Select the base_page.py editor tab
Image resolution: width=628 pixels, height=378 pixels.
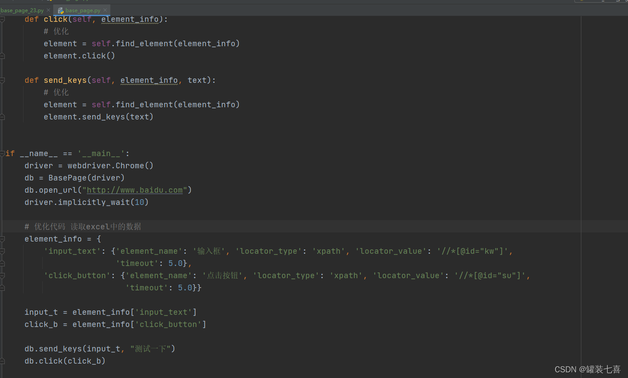point(82,10)
